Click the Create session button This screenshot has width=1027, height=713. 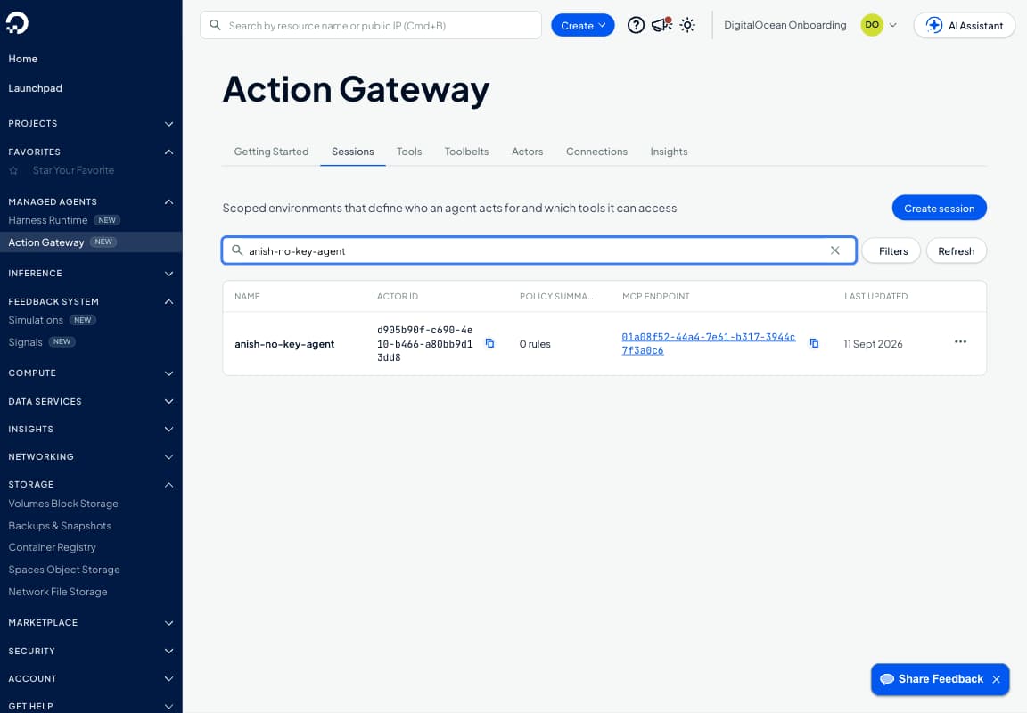(940, 209)
